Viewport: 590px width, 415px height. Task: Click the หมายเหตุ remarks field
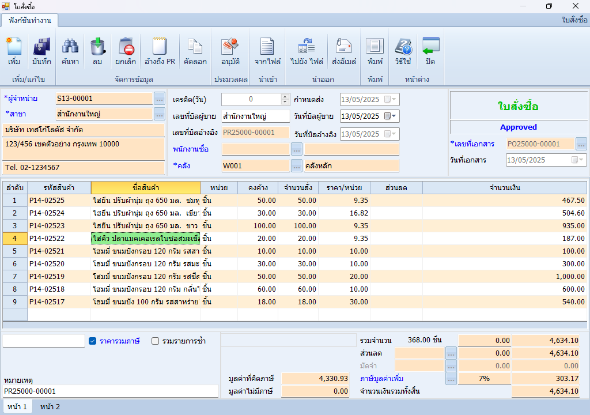click(111, 391)
